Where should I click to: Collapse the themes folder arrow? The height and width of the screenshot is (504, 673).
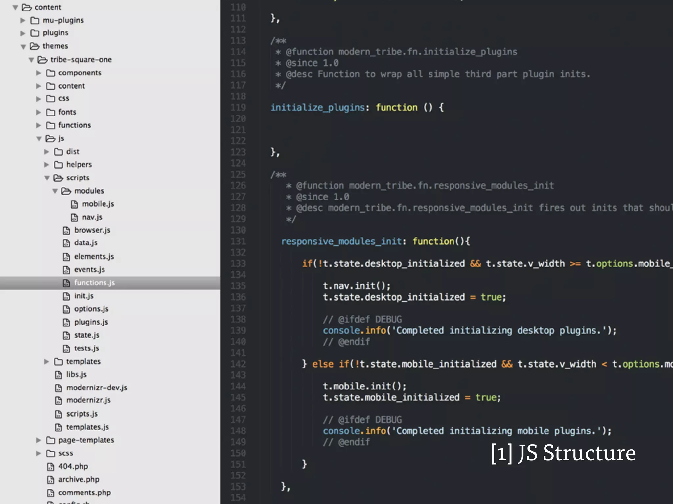coord(23,47)
